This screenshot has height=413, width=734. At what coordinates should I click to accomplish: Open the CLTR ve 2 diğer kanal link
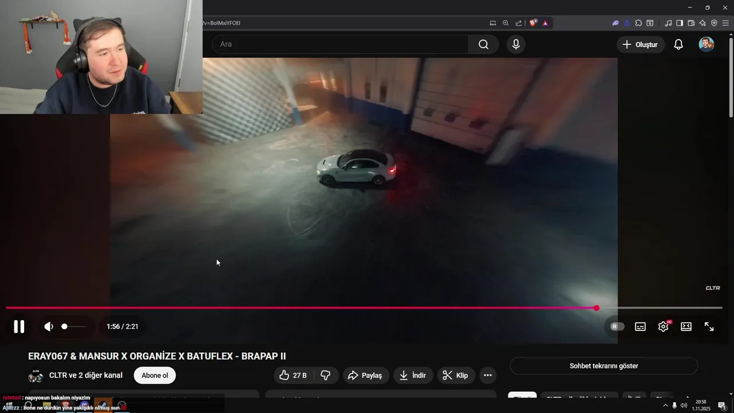pyautogui.click(x=86, y=375)
